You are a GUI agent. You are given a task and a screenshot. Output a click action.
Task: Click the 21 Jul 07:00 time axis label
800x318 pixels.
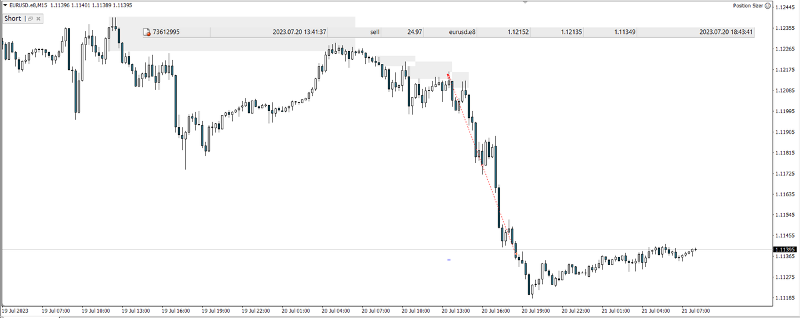tap(697, 310)
